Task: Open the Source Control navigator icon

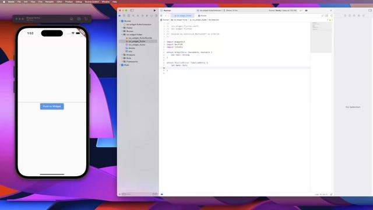Action: tap(124, 16)
